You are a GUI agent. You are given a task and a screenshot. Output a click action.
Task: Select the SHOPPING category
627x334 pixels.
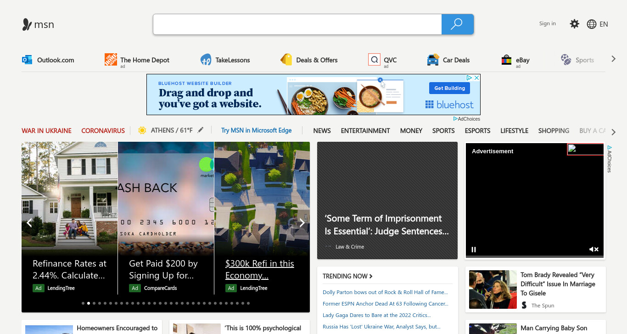pyautogui.click(x=554, y=131)
